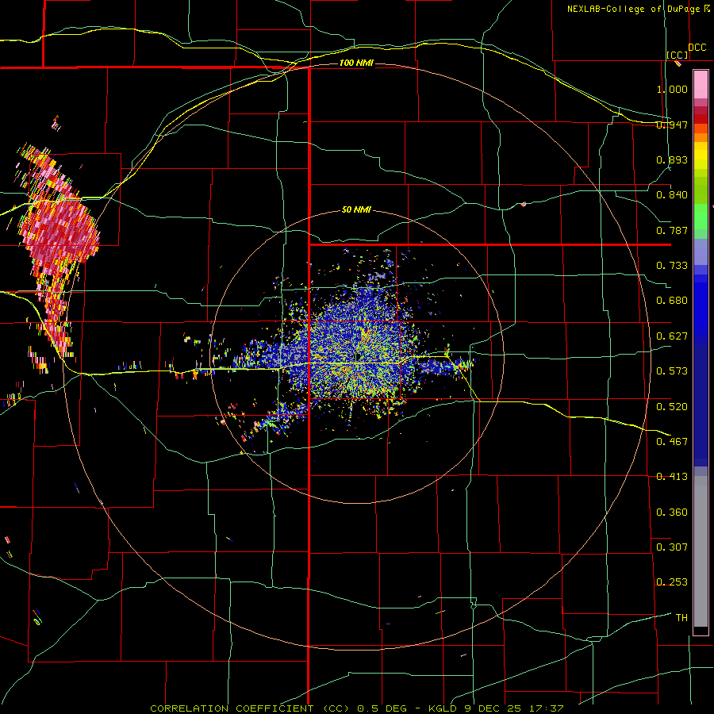The image size is (714, 714).
Task: Select the 0.787 legend value
Action: pyautogui.click(x=672, y=230)
